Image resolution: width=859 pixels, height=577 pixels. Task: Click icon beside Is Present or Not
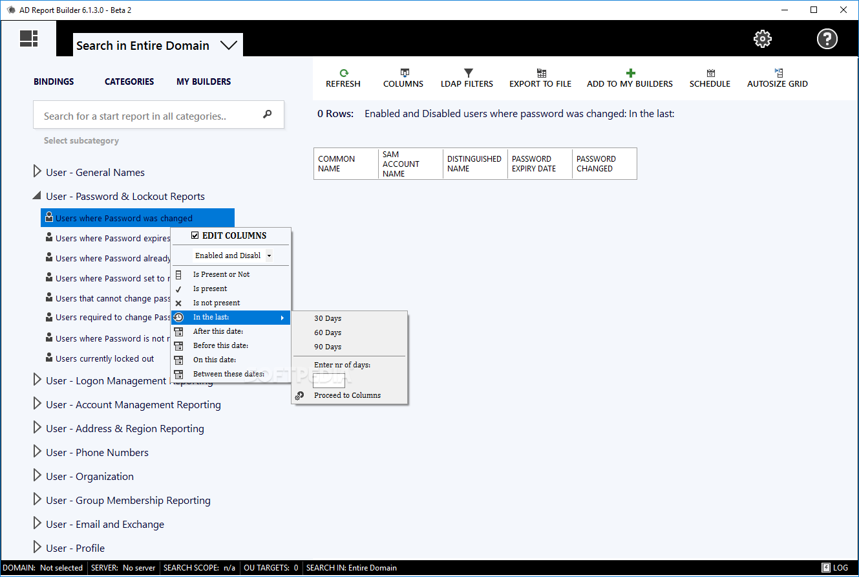[178, 274]
